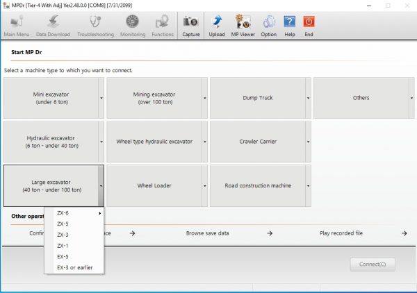Expand Wheel Loader dropdown arrow
This screenshot has width=417, height=293.
pyautogui.click(x=205, y=185)
